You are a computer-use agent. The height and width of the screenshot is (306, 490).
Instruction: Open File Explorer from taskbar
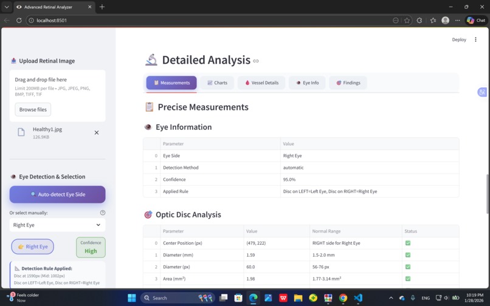pyautogui.click(x=298, y=298)
